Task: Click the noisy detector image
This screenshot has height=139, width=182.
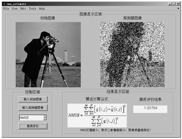Action: pyautogui.click(x=132, y=54)
